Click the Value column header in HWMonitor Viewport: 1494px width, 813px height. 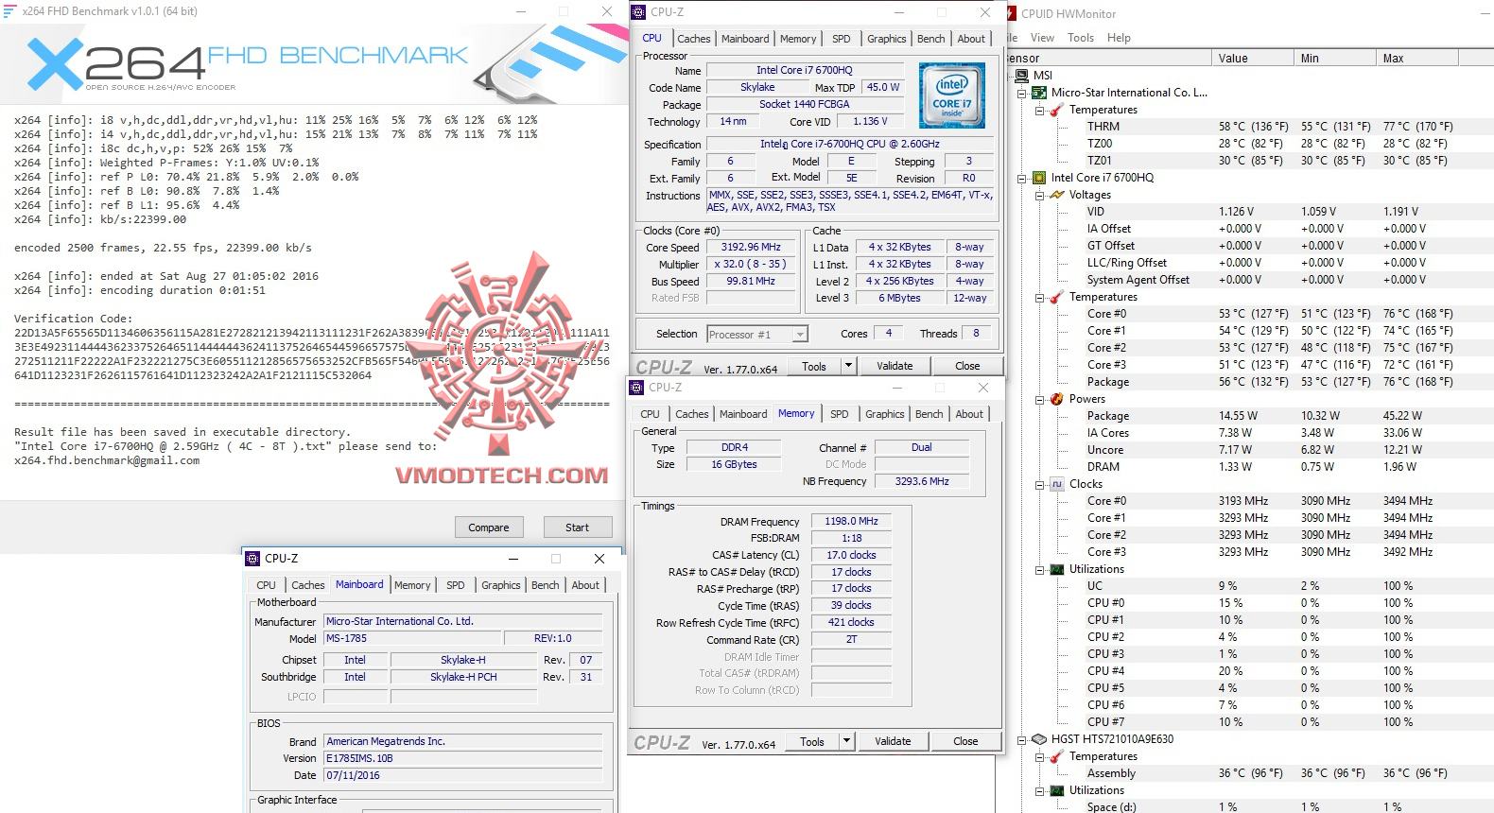(x=1252, y=58)
